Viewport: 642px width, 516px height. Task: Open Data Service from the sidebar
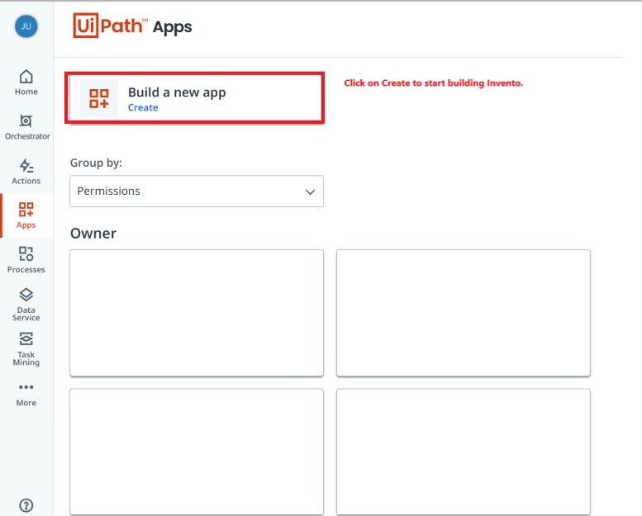pyautogui.click(x=26, y=305)
